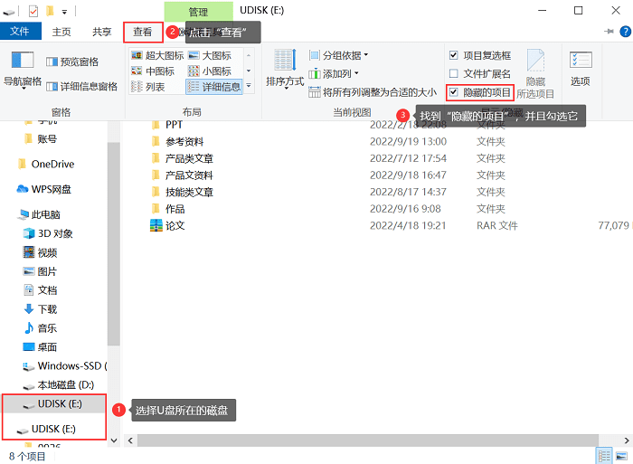Expand the layout gallery more arrow

pyautogui.click(x=249, y=86)
